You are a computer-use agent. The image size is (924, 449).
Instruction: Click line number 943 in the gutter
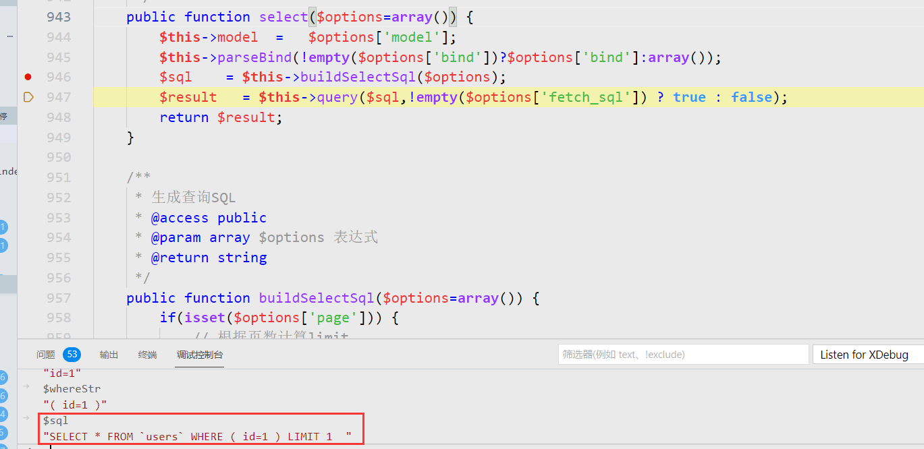click(x=59, y=17)
